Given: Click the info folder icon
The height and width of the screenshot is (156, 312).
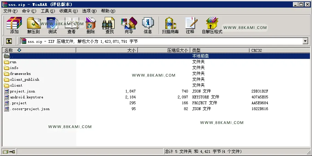Looking at the screenshot, I should coord(7,68).
